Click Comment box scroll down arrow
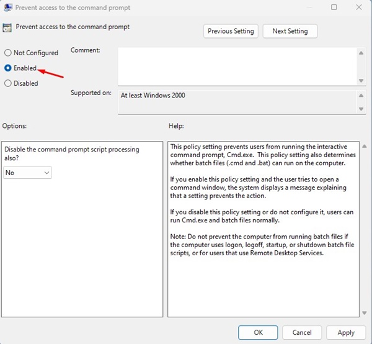Screen dimensions: 372x344 [361, 81]
